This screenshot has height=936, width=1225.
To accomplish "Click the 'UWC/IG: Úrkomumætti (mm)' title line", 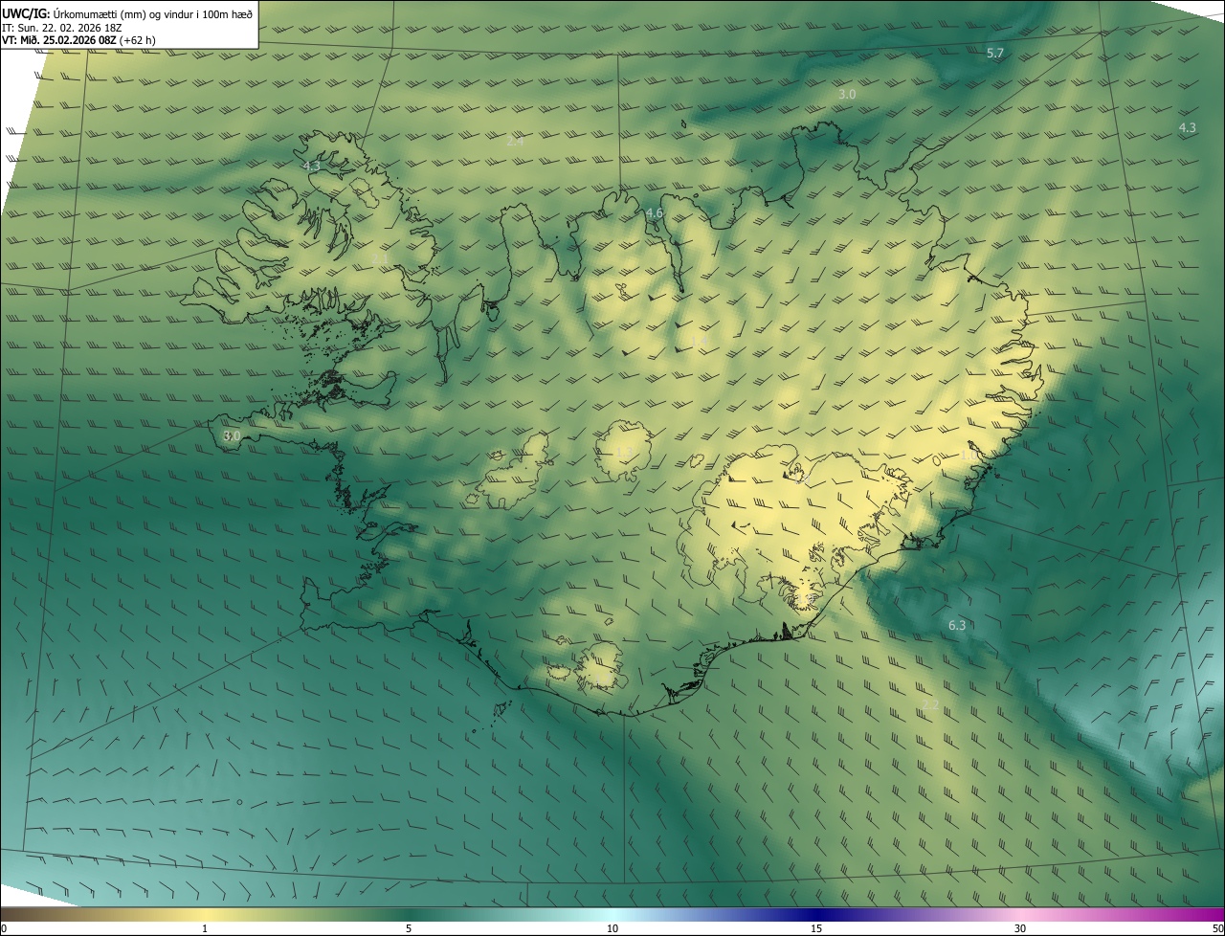I will coord(127,13).
